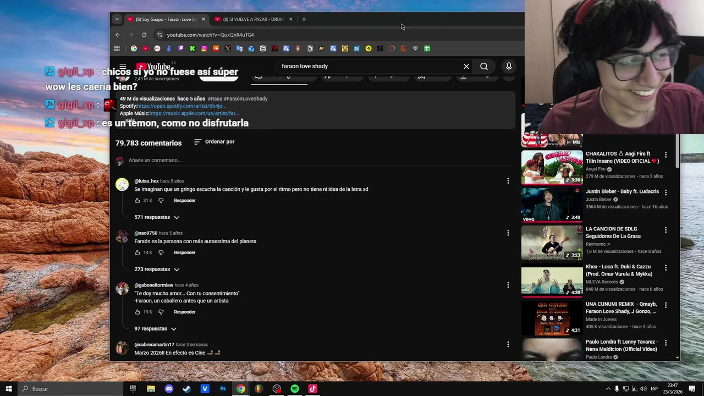Image resolution: width=704 pixels, height=396 pixels.
Task: Open @cabreramartin17 commenter profile name
Action: tap(154, 345)
